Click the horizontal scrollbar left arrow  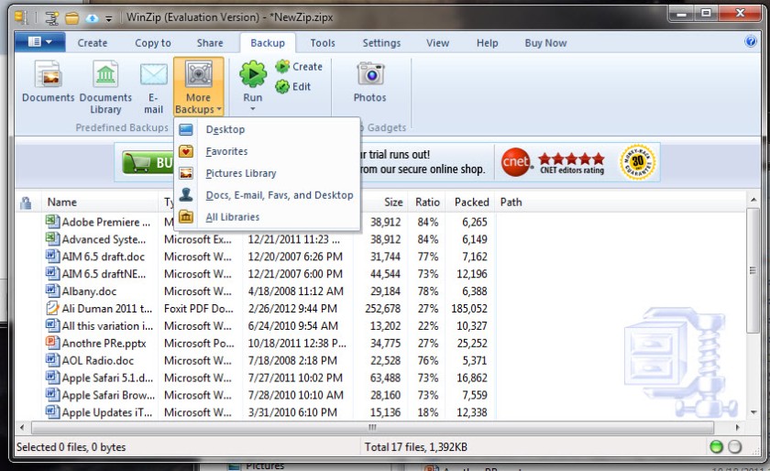coord(22,427)
